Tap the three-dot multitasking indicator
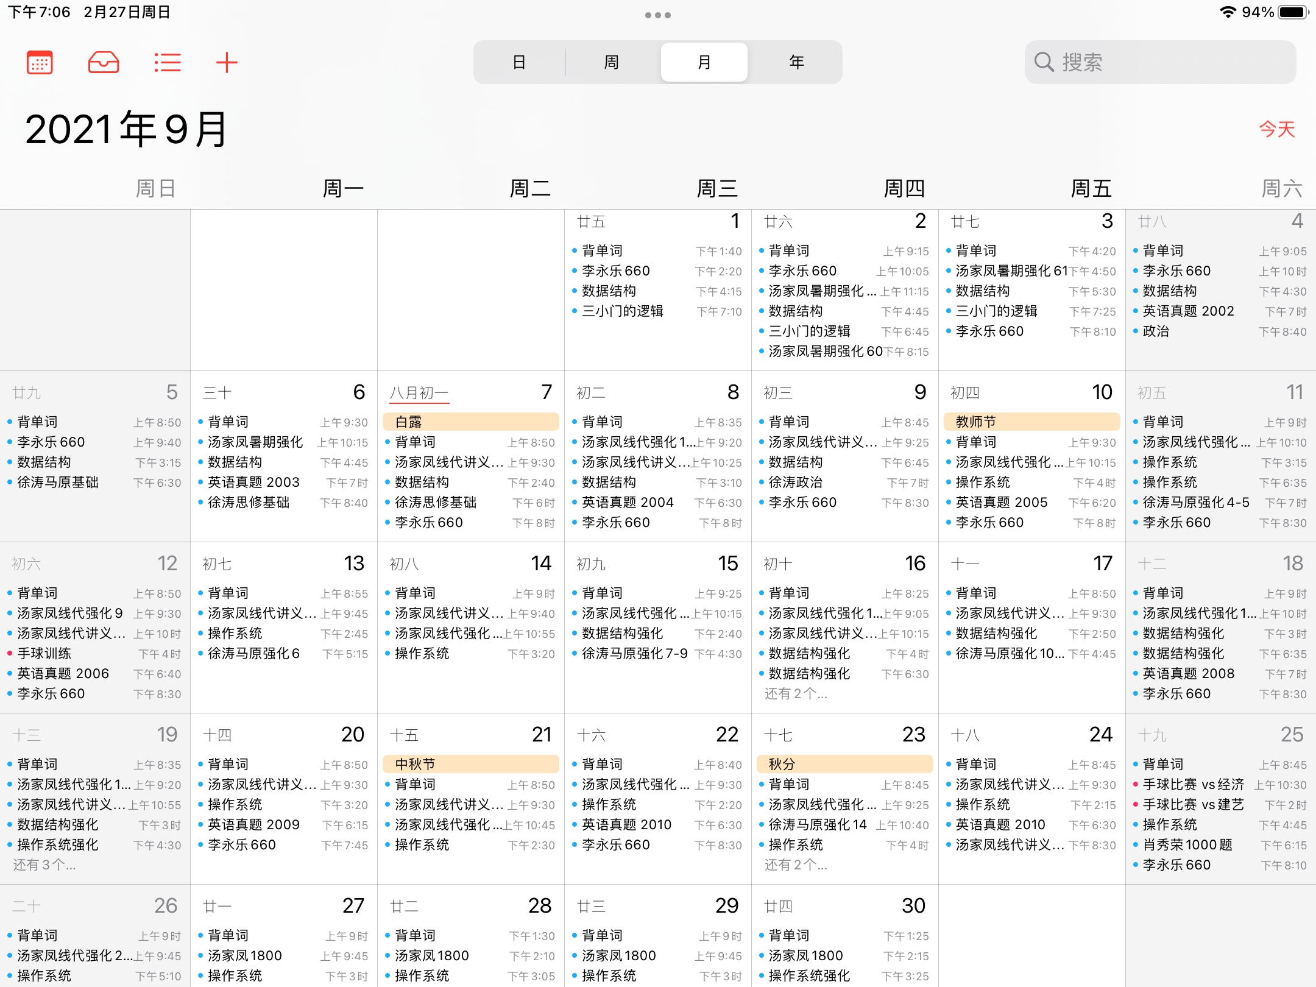This screenshot has width=1316, height=987. point(658,15)
